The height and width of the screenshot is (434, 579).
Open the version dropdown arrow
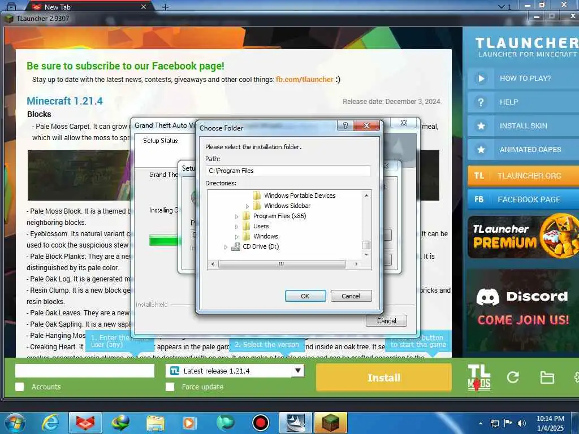(x=297, y=371)
